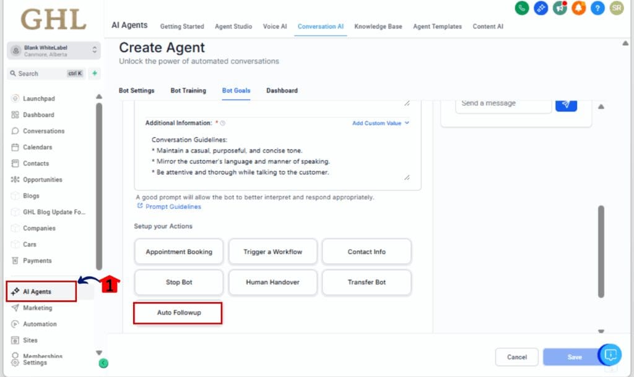Click the blue help question mark icon
634x377 pixels.
pyautogui.click(x=597, y=8)
